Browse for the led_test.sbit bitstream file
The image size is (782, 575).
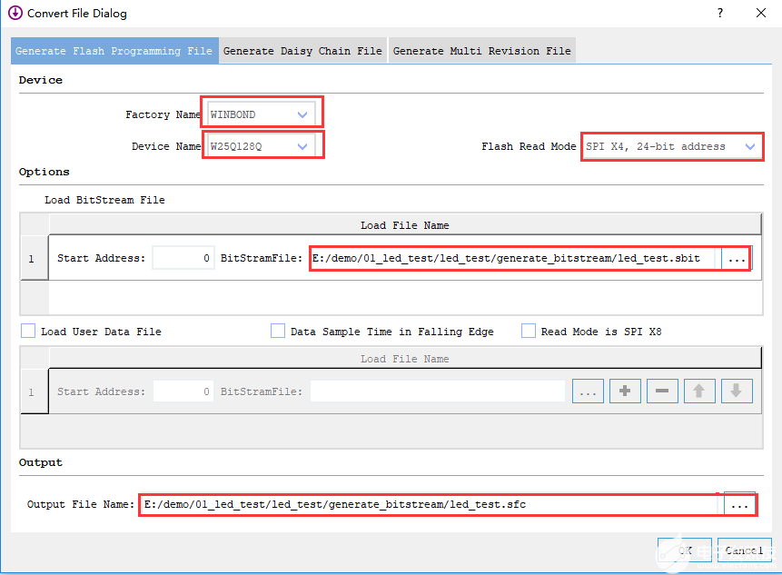tap(736, 258)
